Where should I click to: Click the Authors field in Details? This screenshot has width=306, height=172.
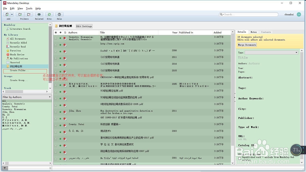(254, 63)
